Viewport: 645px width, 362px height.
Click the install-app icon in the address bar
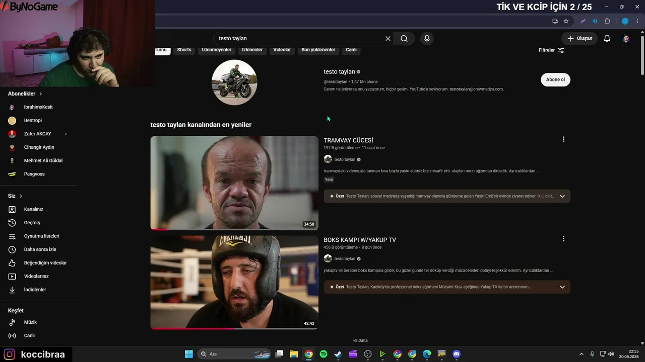pos(555,21)
